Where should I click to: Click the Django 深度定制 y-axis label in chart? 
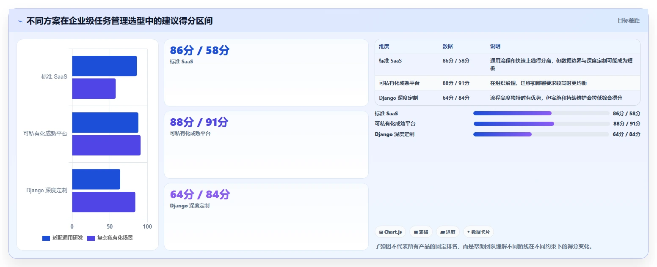point(47,191)
